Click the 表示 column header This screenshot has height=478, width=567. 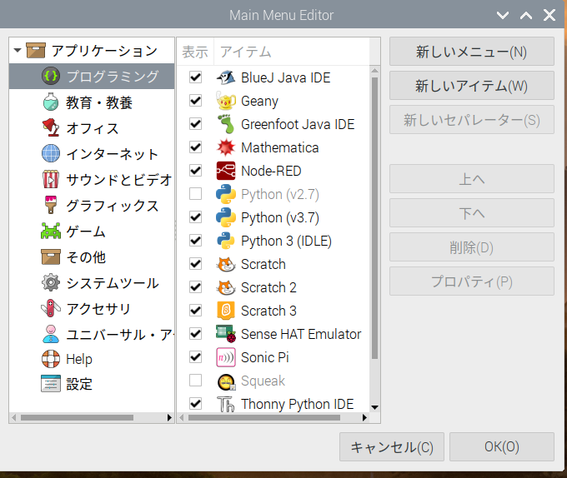coord(195,52)
